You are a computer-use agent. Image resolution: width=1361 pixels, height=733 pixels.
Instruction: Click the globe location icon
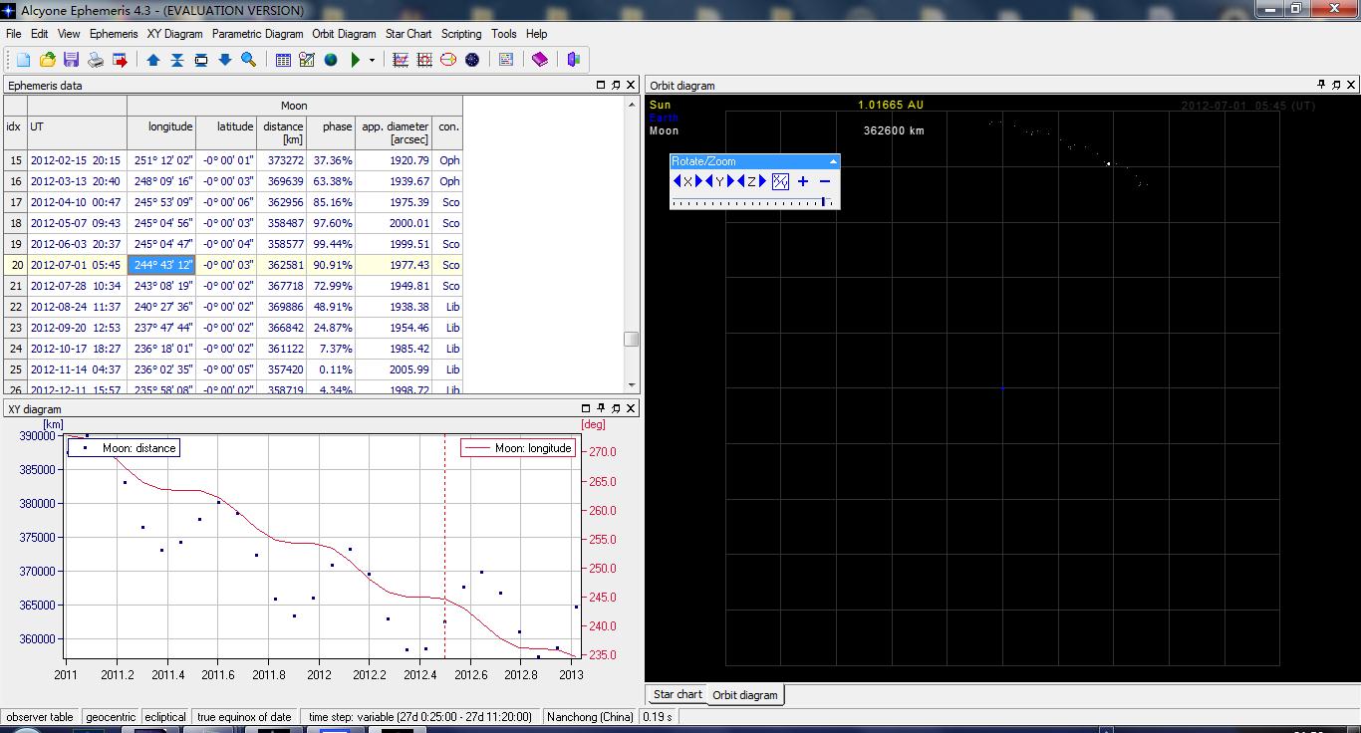point(331,60)
